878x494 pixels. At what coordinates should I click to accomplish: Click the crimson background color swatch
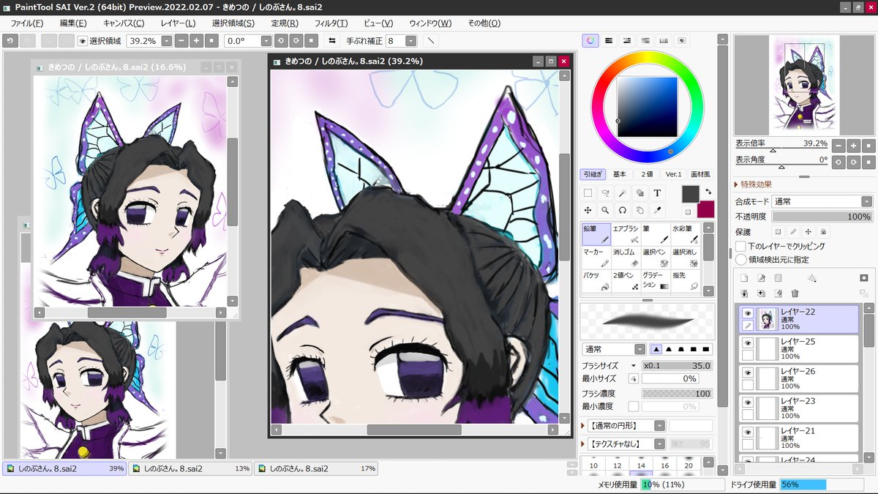(705, 209)
